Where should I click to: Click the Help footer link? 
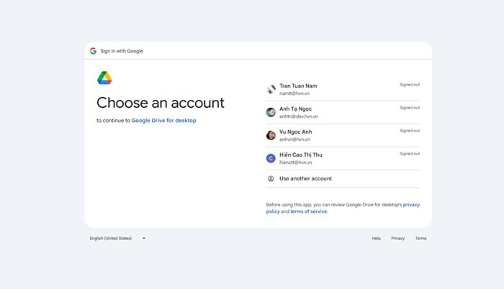(377, 238)
